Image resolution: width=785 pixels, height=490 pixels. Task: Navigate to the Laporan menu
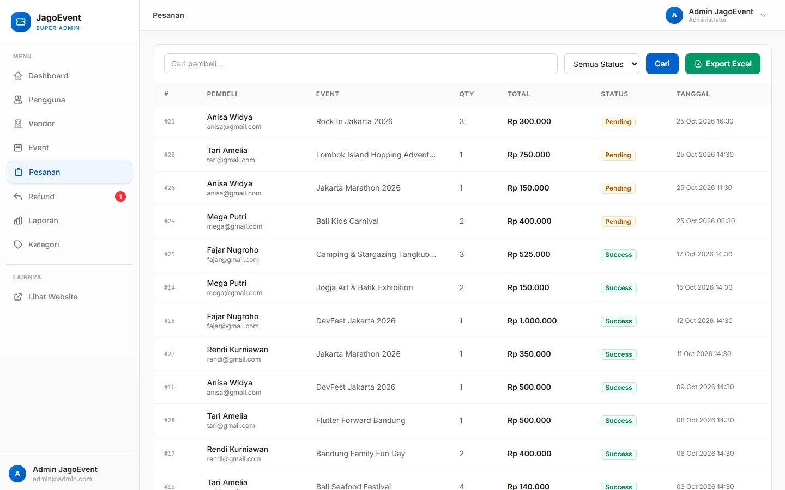click(69, 220)
